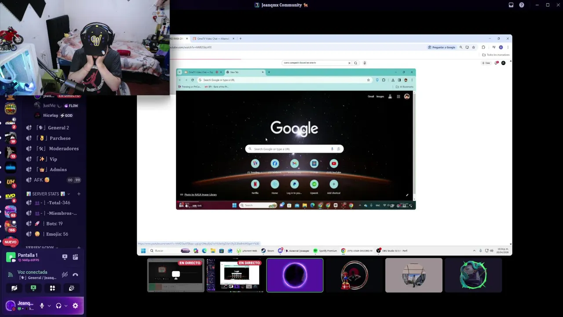This screenshot has height=317, width=563.
Task: Open Images link on Google homepage
Action: click(380, 96)
